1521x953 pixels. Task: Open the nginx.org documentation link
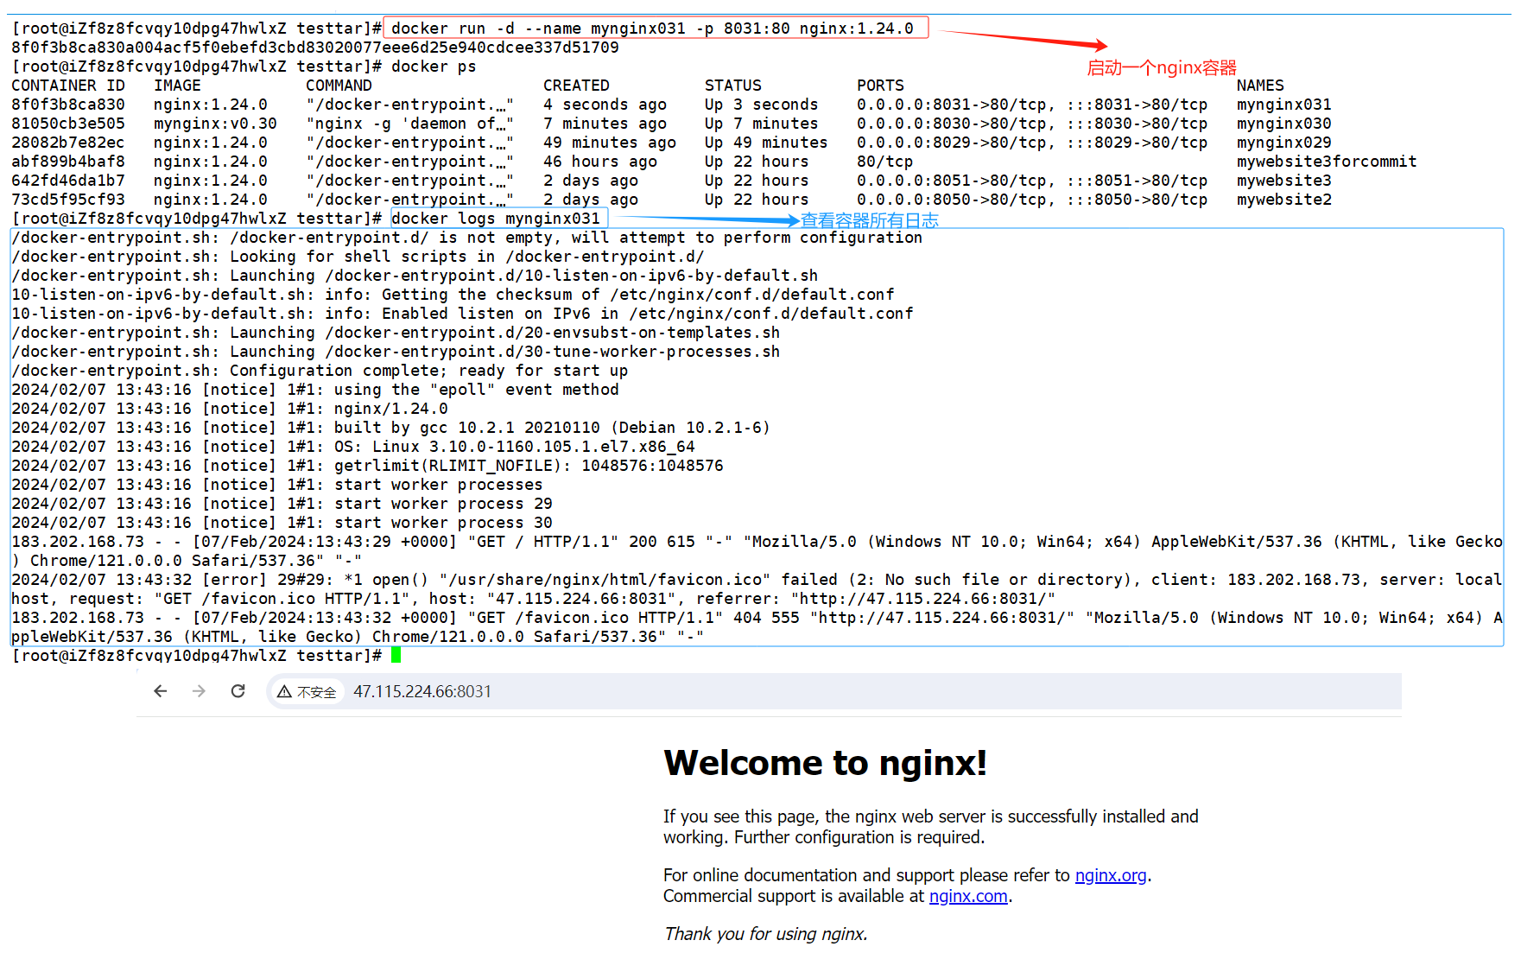click(1111, 875)
